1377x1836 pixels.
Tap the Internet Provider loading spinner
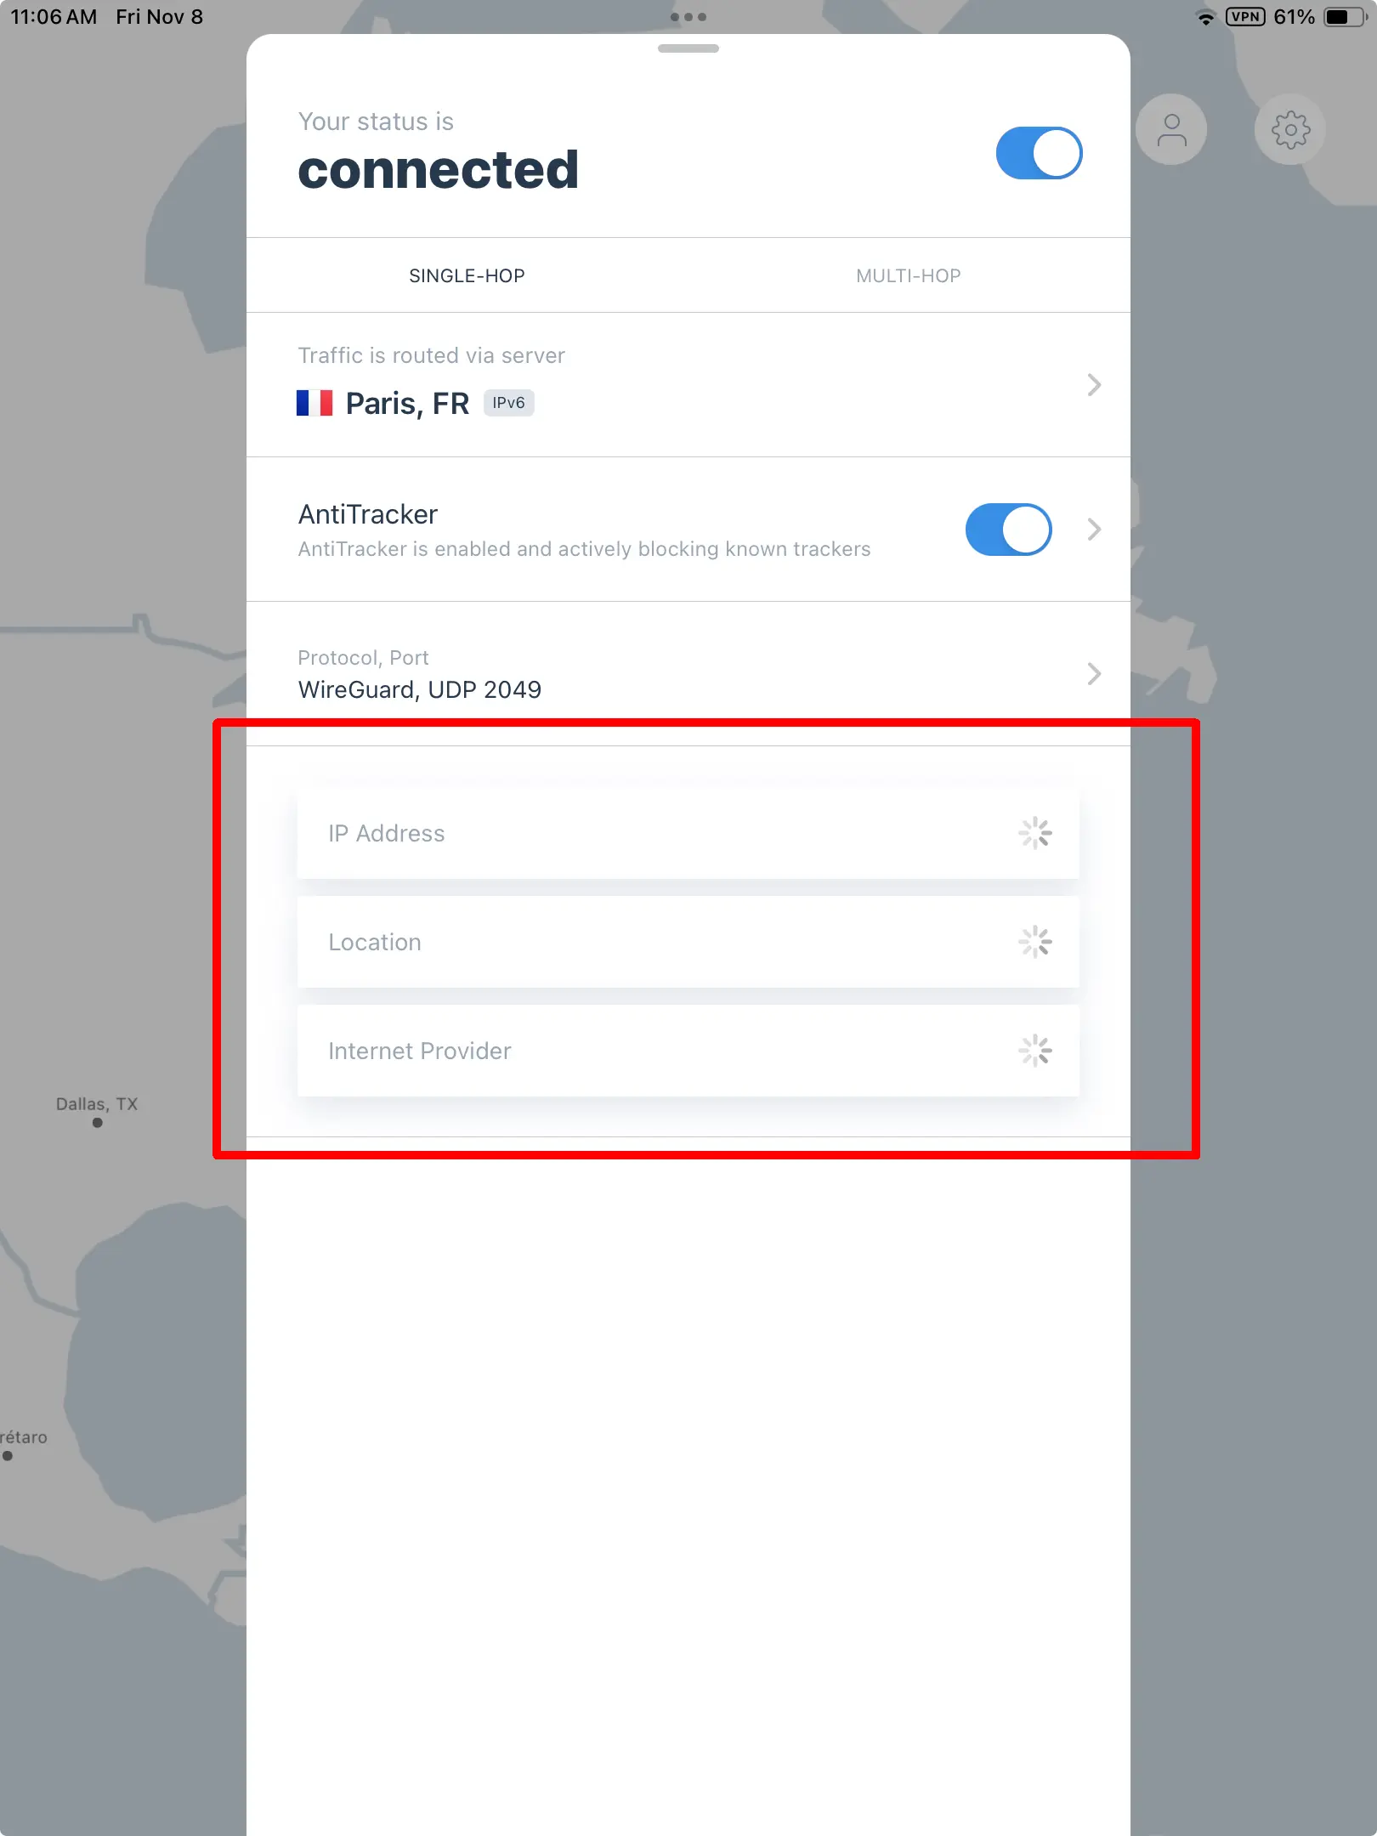point(1035,1051)
